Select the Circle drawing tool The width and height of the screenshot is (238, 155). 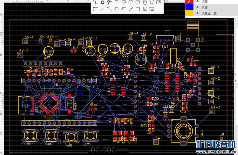(137, 2)
